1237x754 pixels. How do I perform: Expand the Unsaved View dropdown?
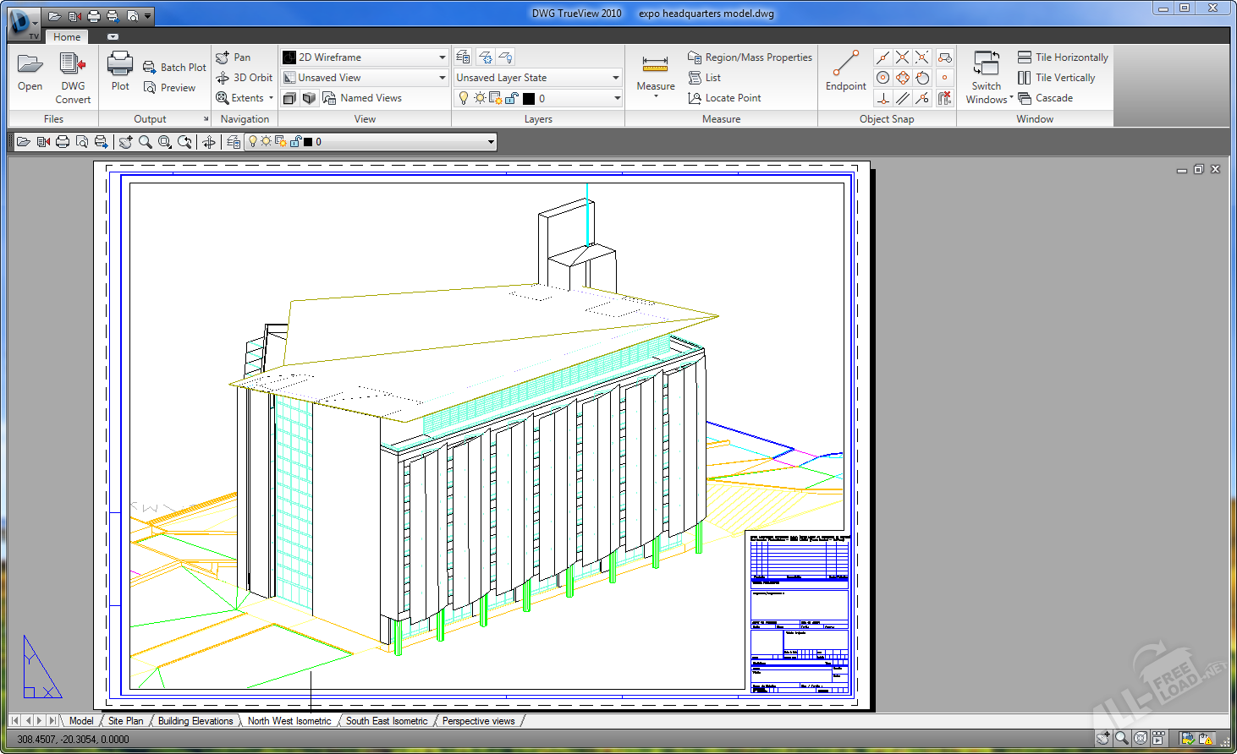pos(442,78)
